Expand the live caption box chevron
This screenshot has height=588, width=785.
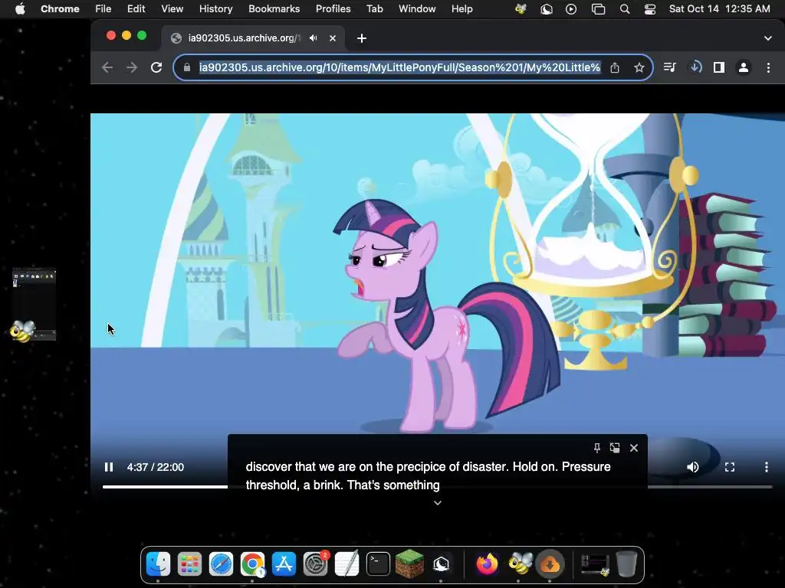[438, 503]
